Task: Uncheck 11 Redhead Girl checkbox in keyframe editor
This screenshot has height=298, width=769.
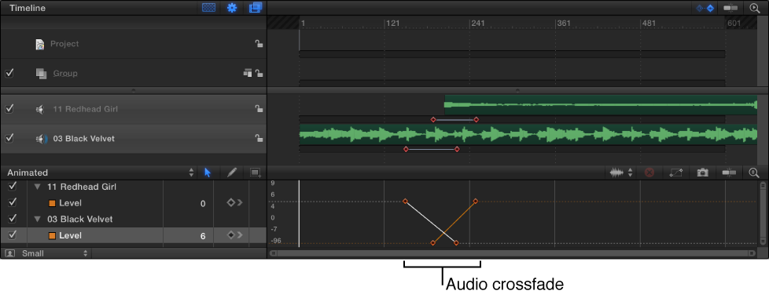Action: (13, 187)
